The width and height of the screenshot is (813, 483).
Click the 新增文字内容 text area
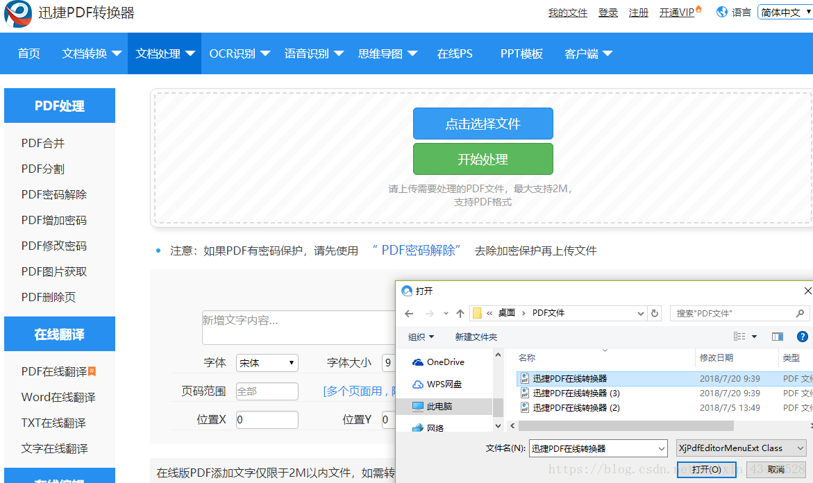(299, 328)
